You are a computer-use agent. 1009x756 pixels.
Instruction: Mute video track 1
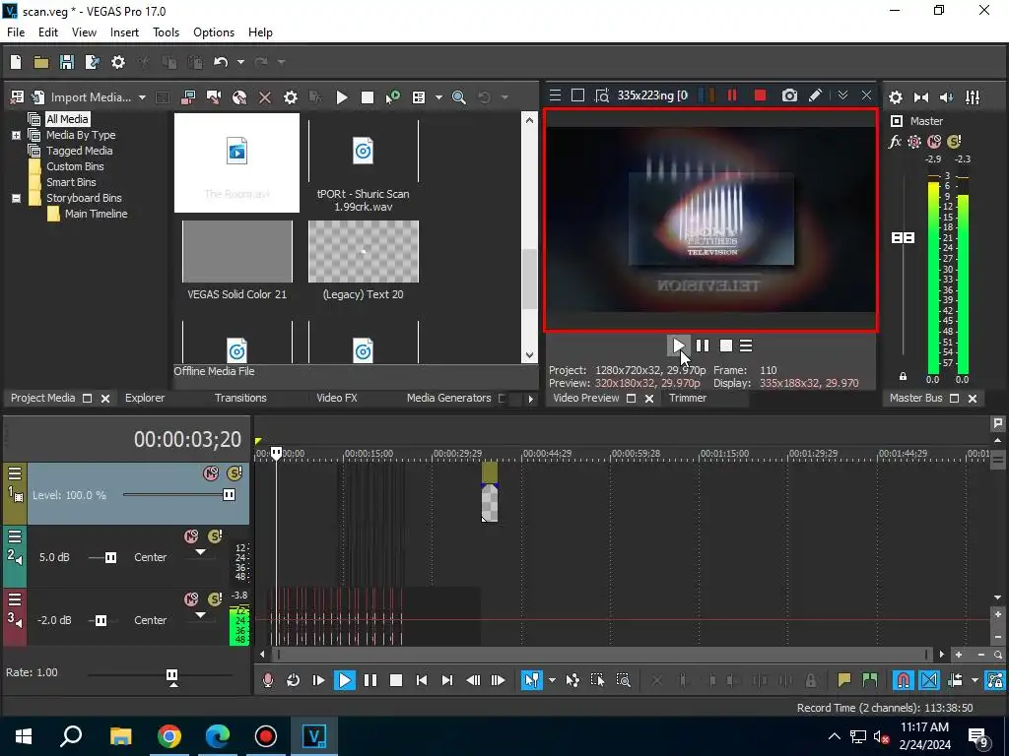point(211,473)
